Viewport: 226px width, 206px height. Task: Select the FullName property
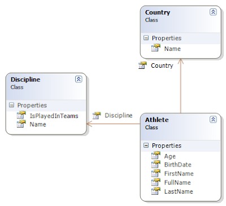pos(177,182)
